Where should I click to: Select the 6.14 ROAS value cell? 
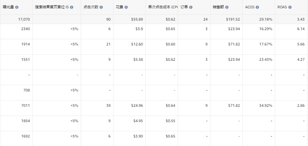pyautogui.click(x=301, y=29)
